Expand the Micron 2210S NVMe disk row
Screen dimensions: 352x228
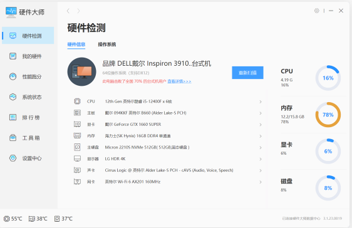[x=167, y=147]
